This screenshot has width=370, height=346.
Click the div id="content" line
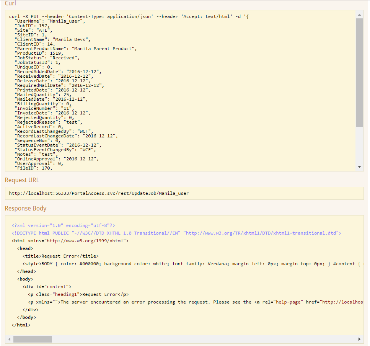[x=47, y=287]
